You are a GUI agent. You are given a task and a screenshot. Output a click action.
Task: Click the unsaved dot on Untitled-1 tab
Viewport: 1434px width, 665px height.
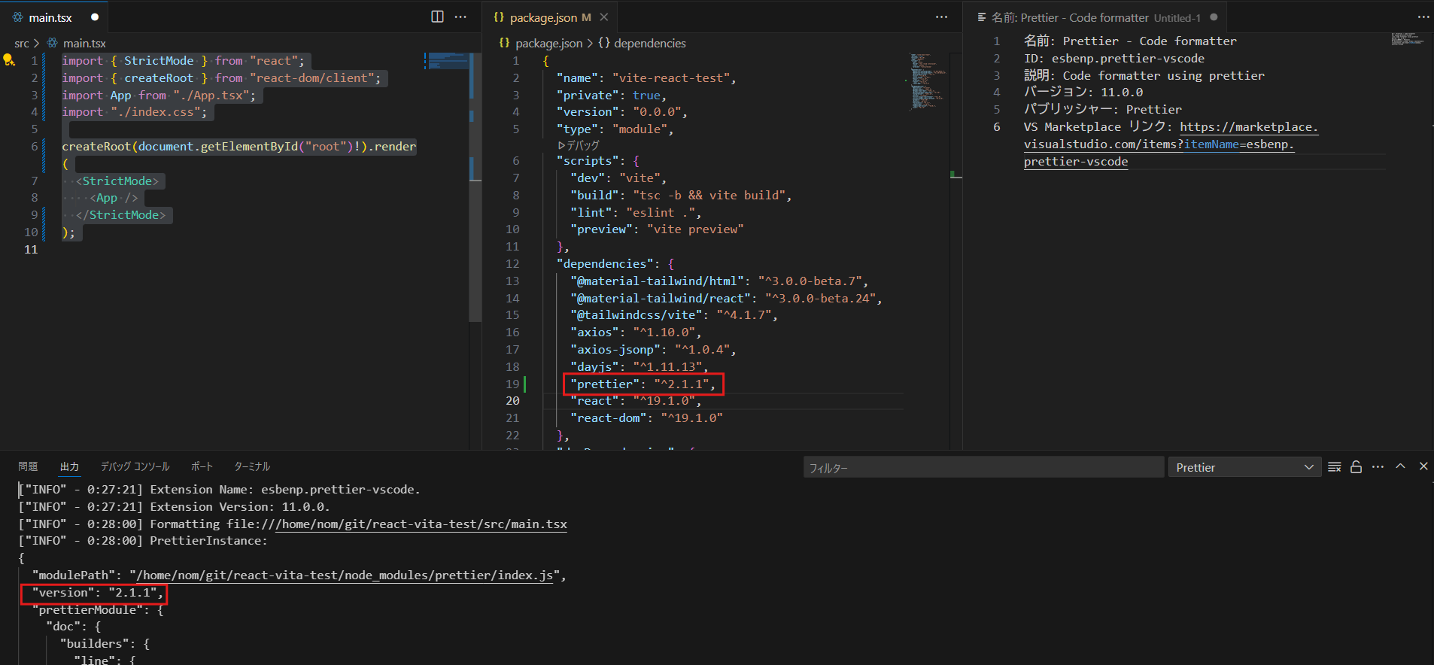pyautogui.click(x=1214, y=17)
